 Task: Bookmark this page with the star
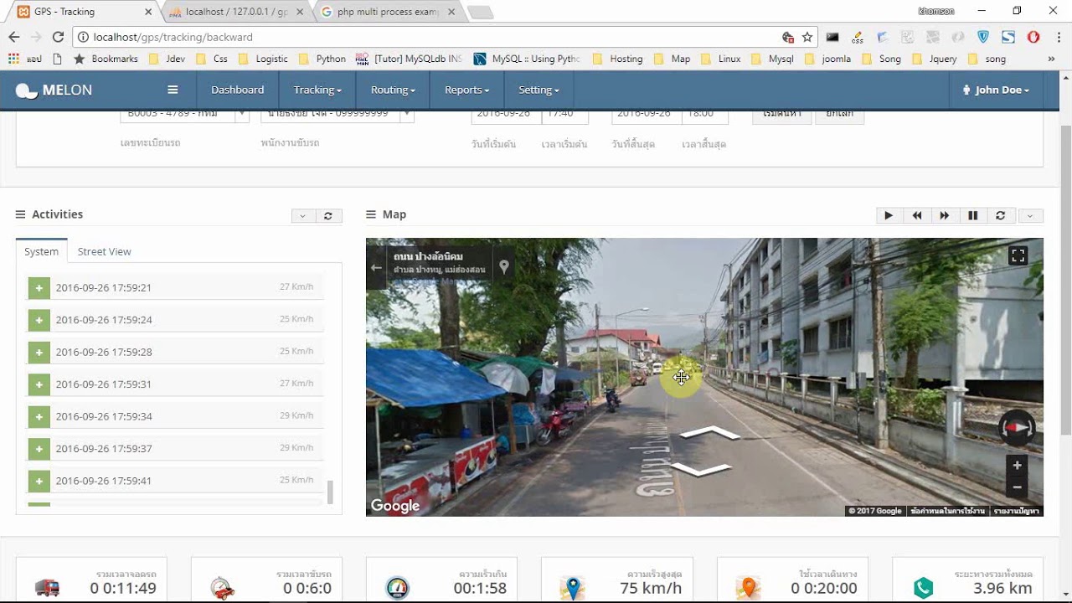tap(807, 37)
